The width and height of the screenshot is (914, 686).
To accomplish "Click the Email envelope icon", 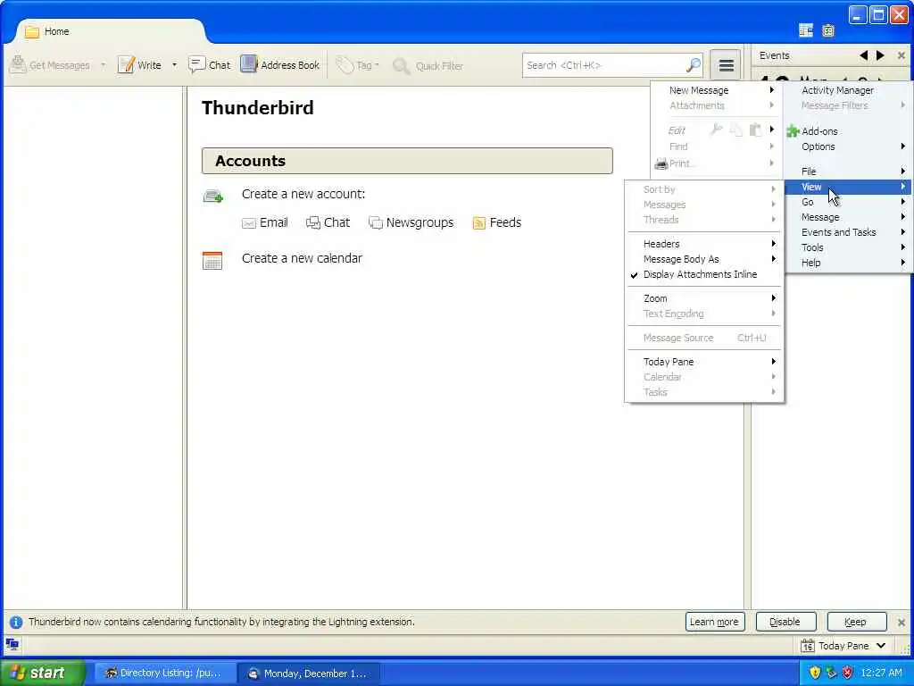I will (249, 223).
